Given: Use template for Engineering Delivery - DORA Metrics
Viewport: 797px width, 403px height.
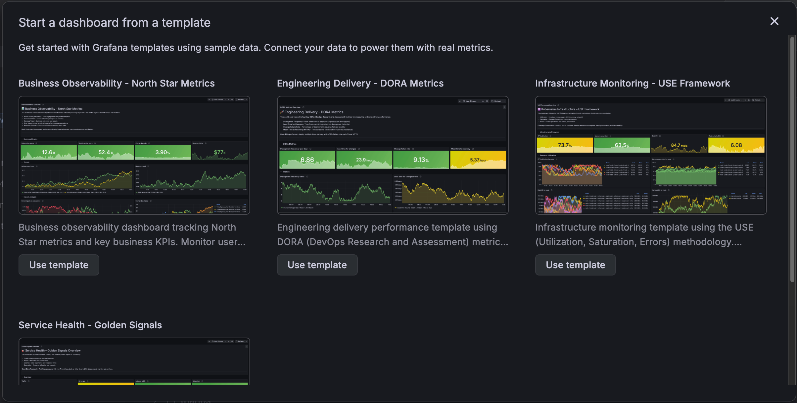Looking at the screenshot, I should (x=317, y=265).
